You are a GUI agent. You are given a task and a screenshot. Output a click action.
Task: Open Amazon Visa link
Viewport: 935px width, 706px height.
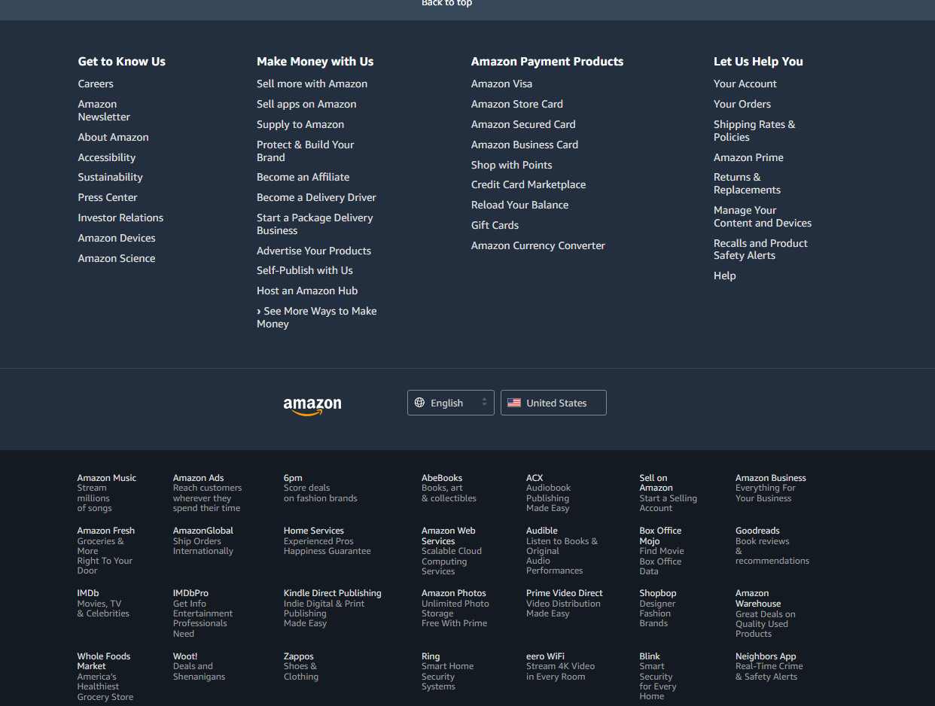(x=501, y=84)
